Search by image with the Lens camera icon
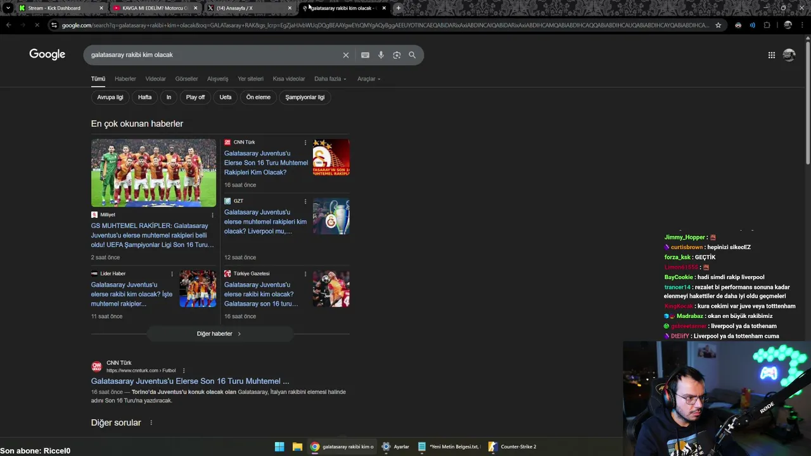 pyautogui.click(x=397, y=55)
